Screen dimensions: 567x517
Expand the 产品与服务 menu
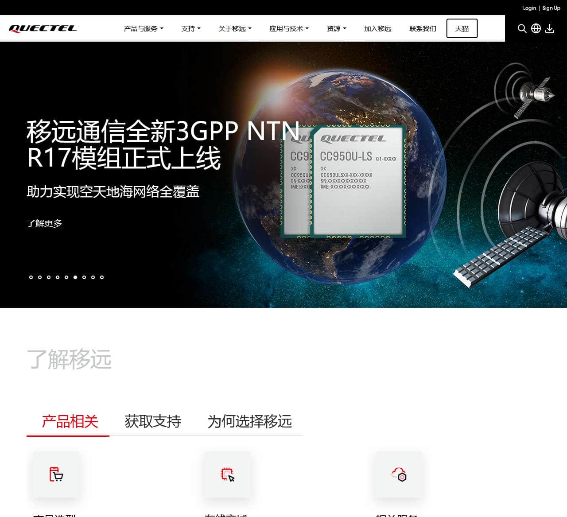click(144, 29)
